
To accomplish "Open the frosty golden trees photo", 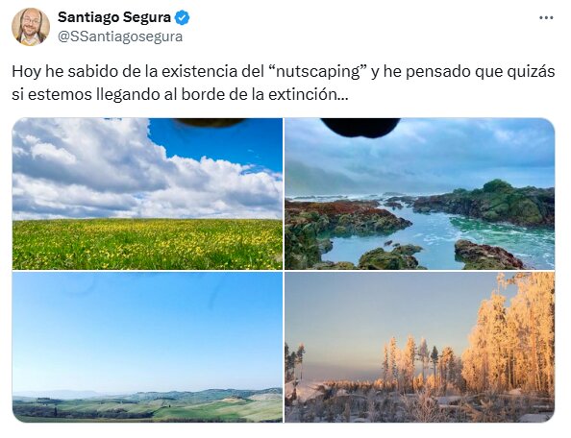I will [419, 347].
